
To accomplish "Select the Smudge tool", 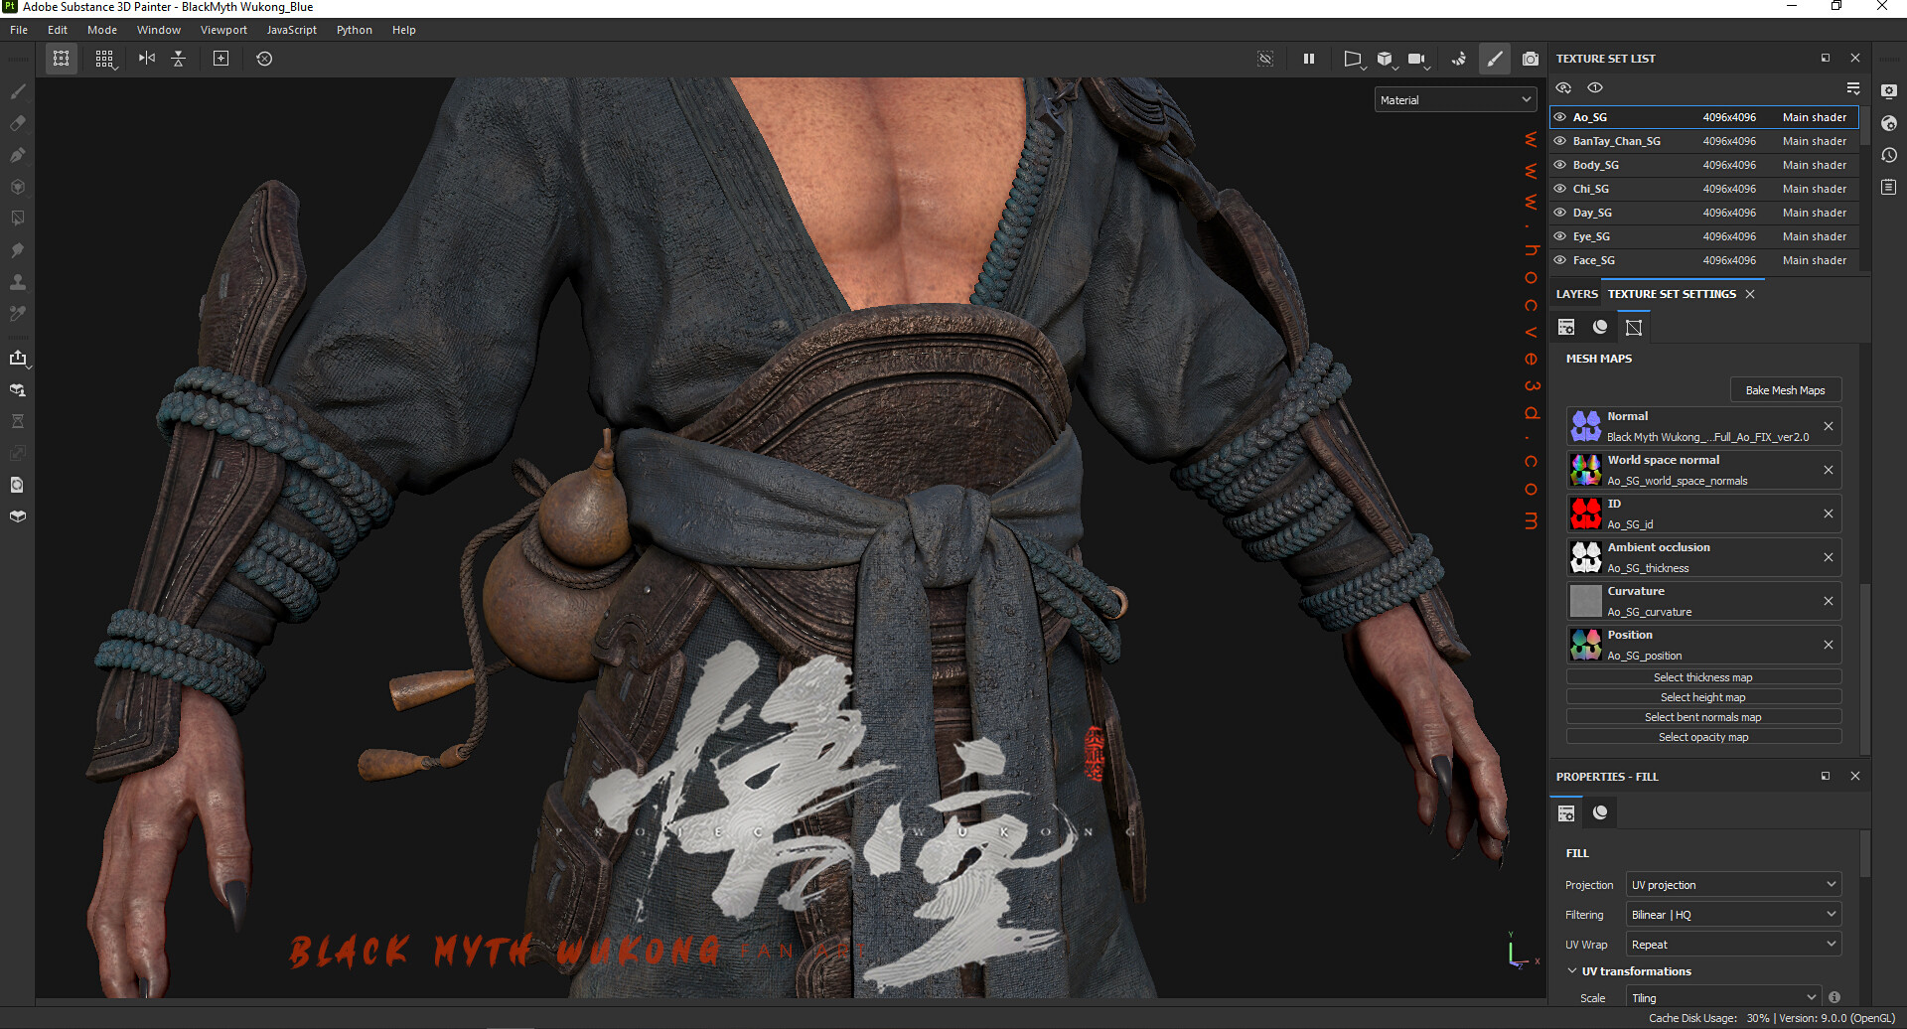I will [18, 250].
